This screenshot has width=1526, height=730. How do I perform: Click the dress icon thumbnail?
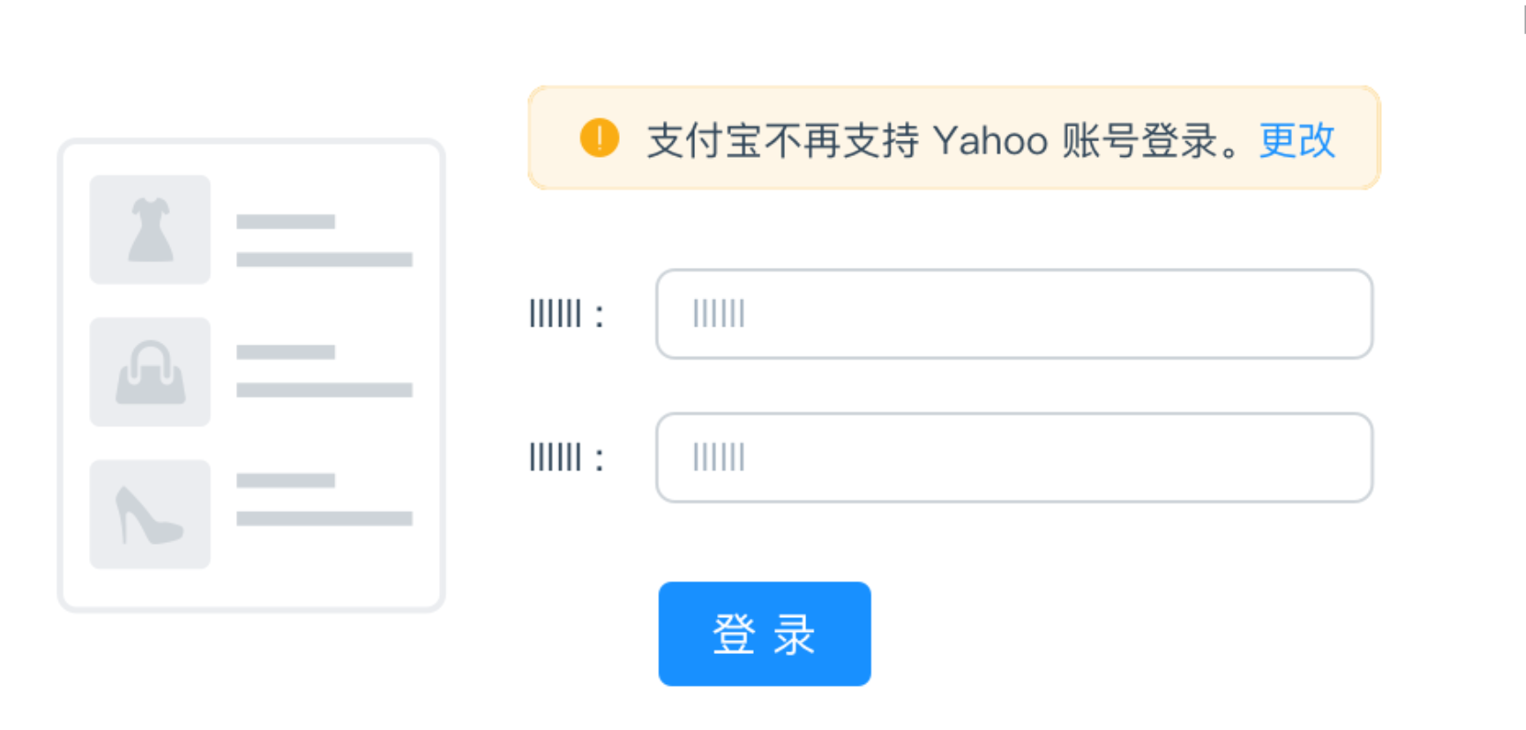click(150, 229)
